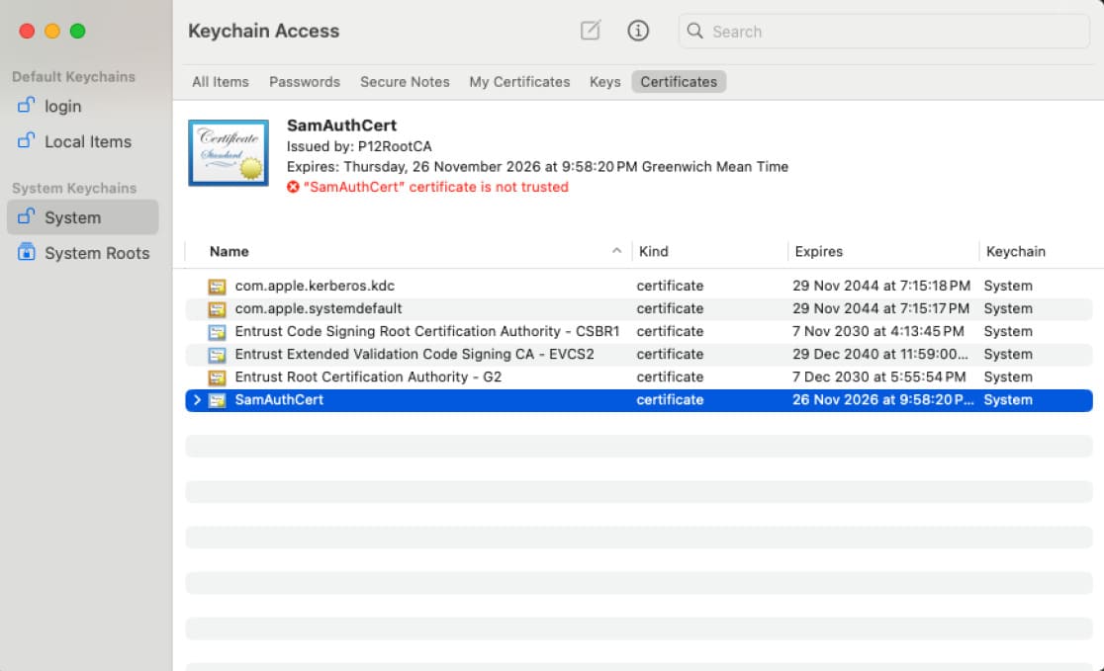Click the certificate icon for com.apple.kerberos.kdc

217,287
